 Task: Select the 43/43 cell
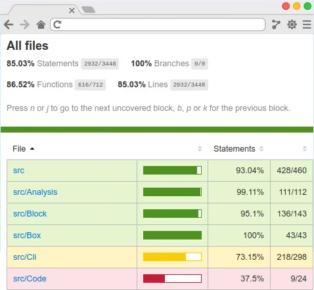pyautogui.click(x=292, y=236)
